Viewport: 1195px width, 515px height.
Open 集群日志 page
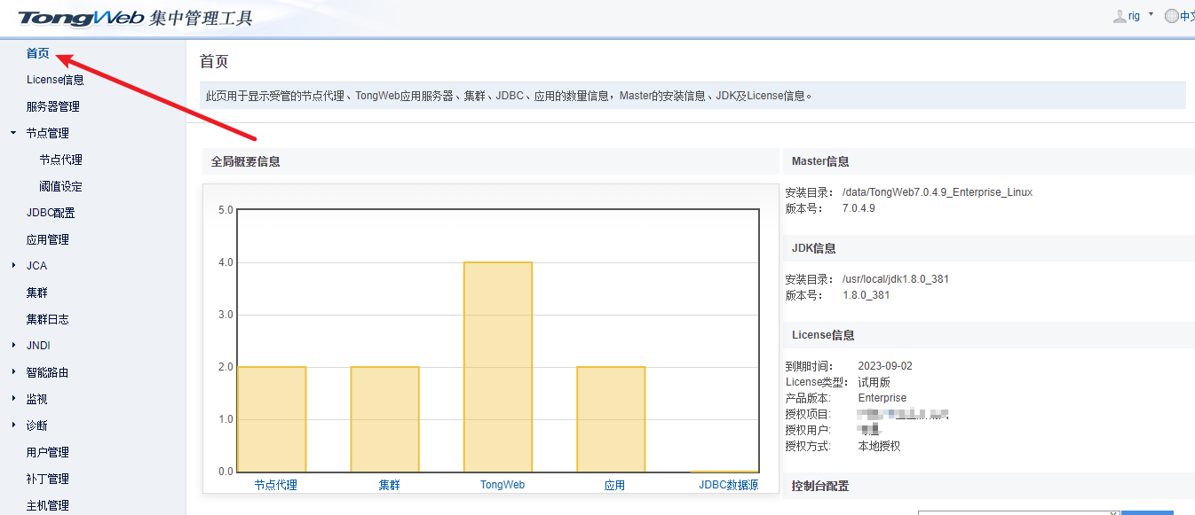(48, 319)
